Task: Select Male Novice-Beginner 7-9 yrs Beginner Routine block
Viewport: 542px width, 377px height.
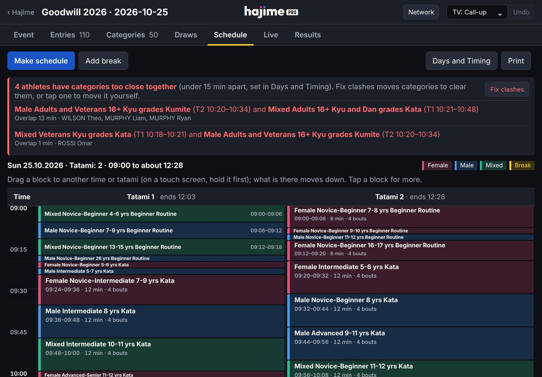Action: point(162,231)
